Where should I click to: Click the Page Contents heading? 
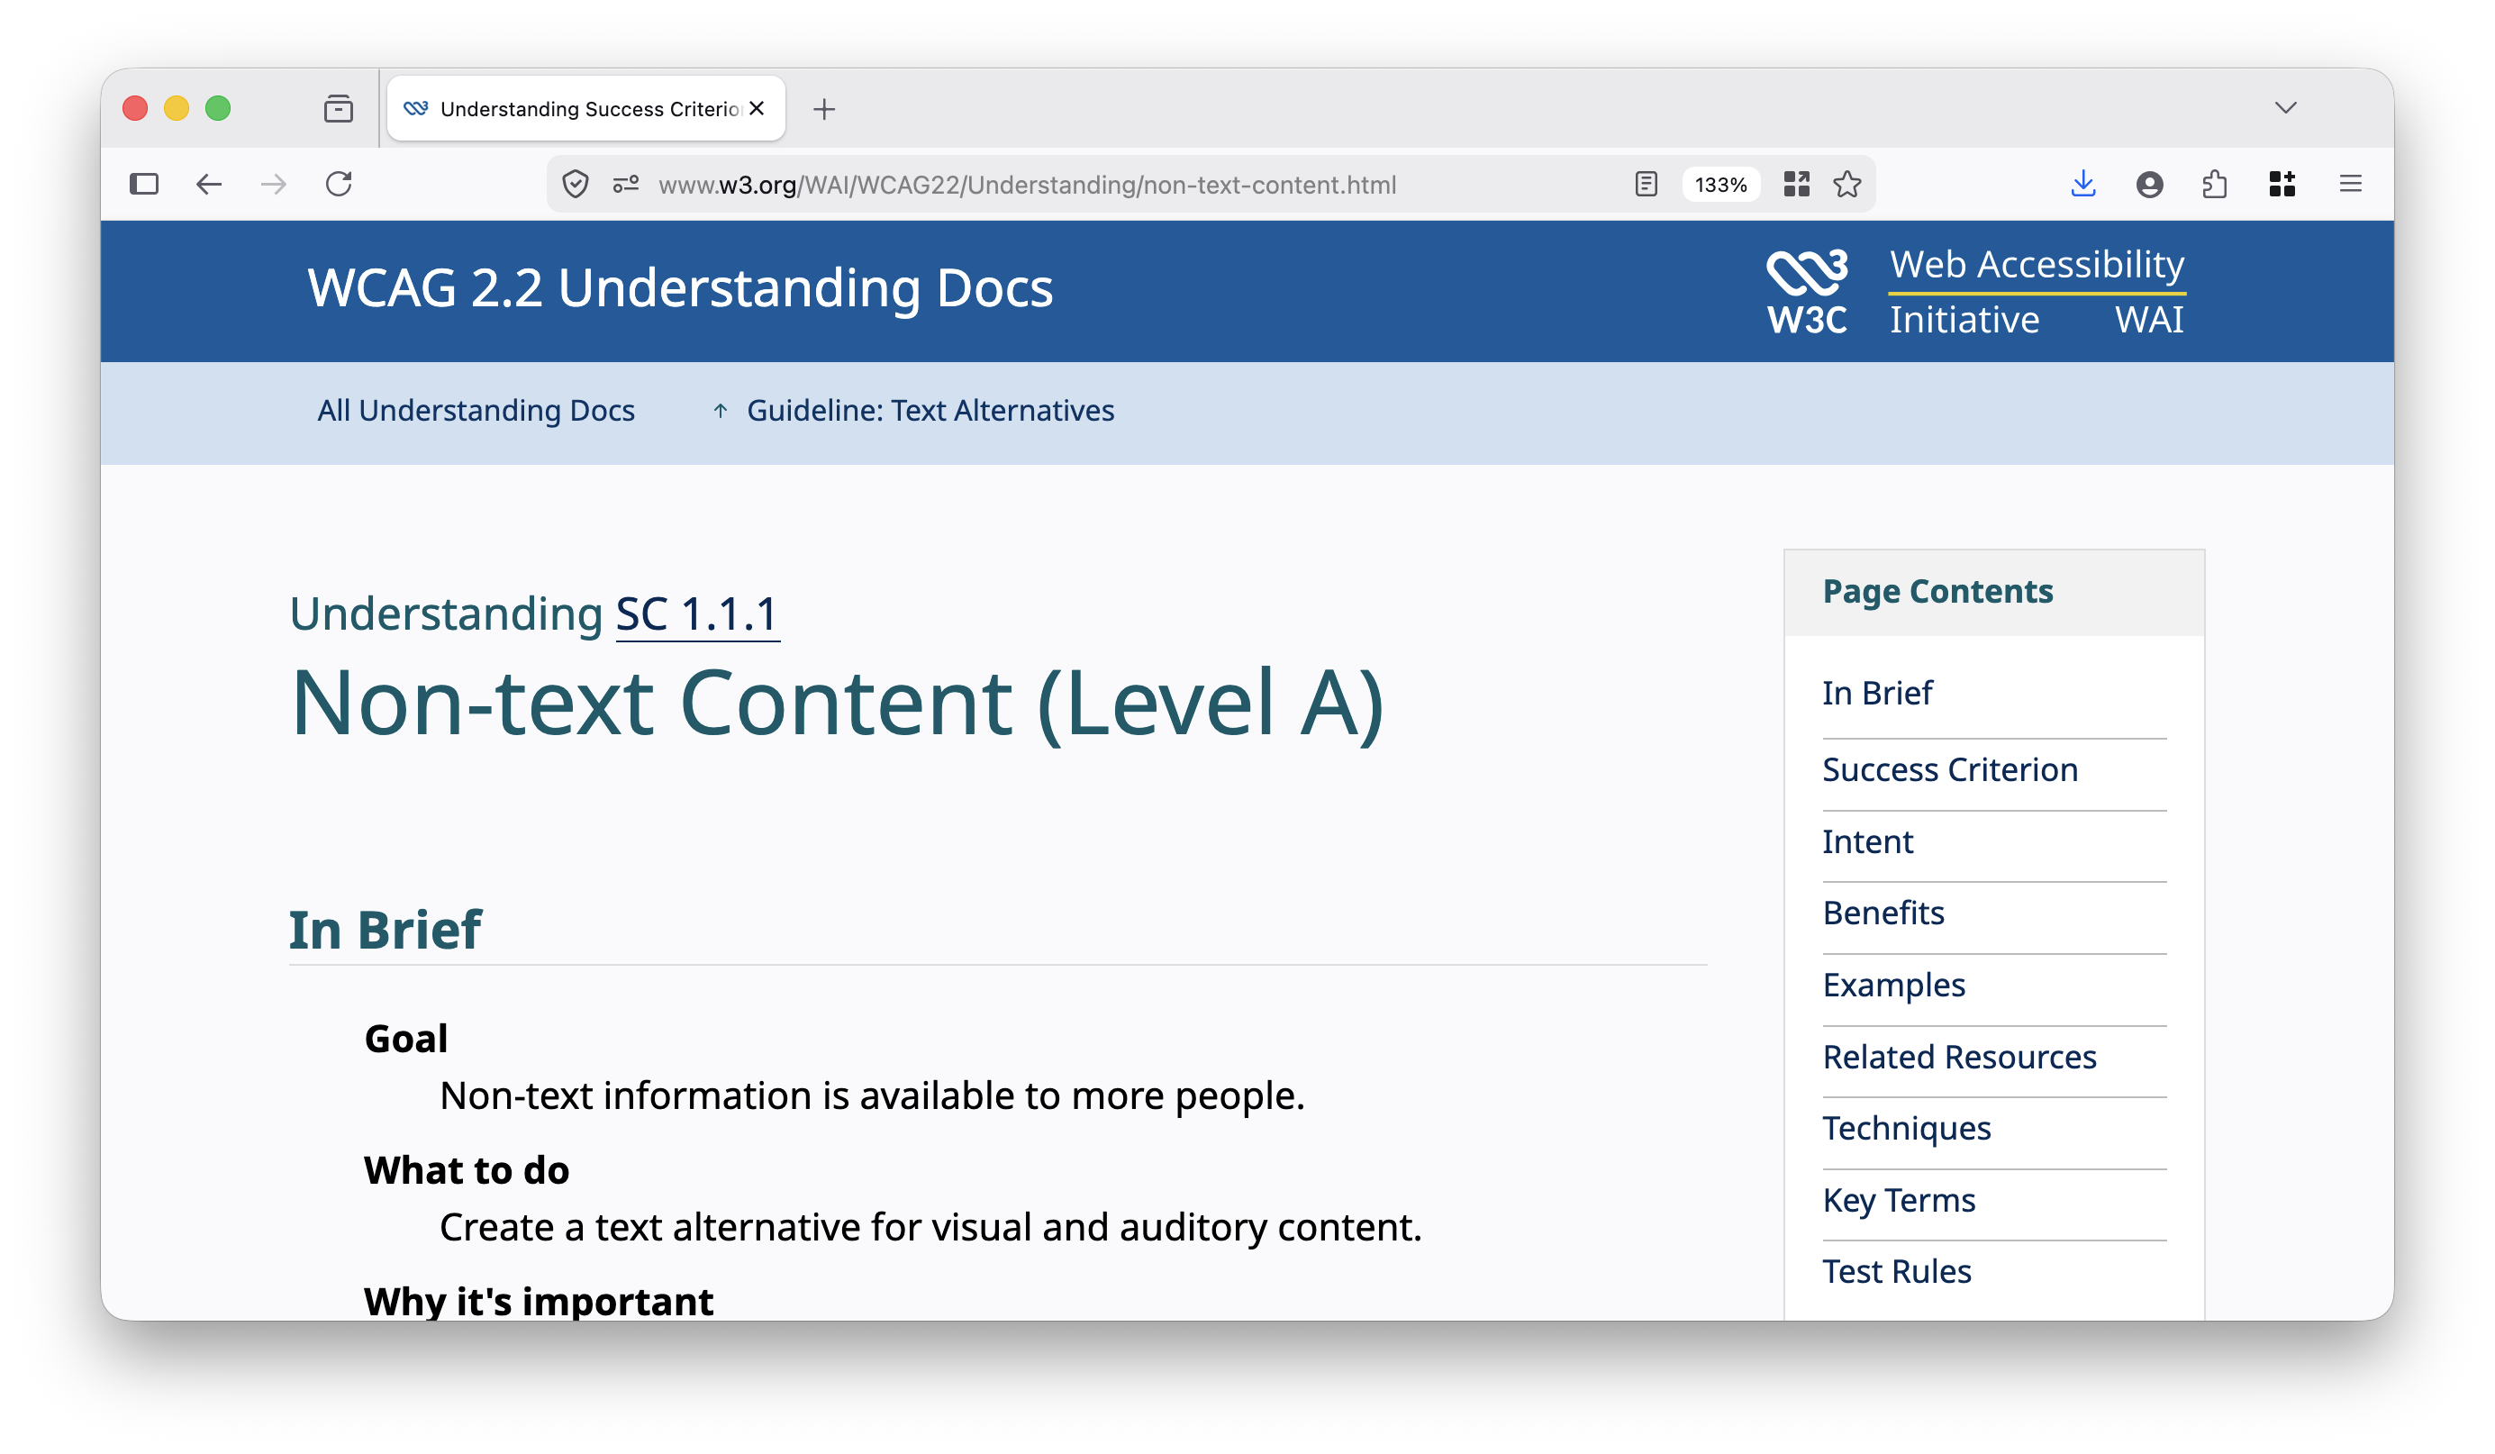click(x=1937, y=591)
